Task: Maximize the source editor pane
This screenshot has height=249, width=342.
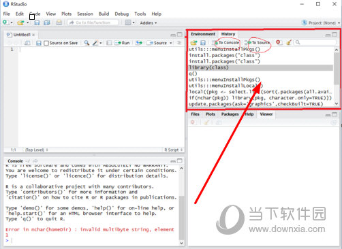Action: 180,35
